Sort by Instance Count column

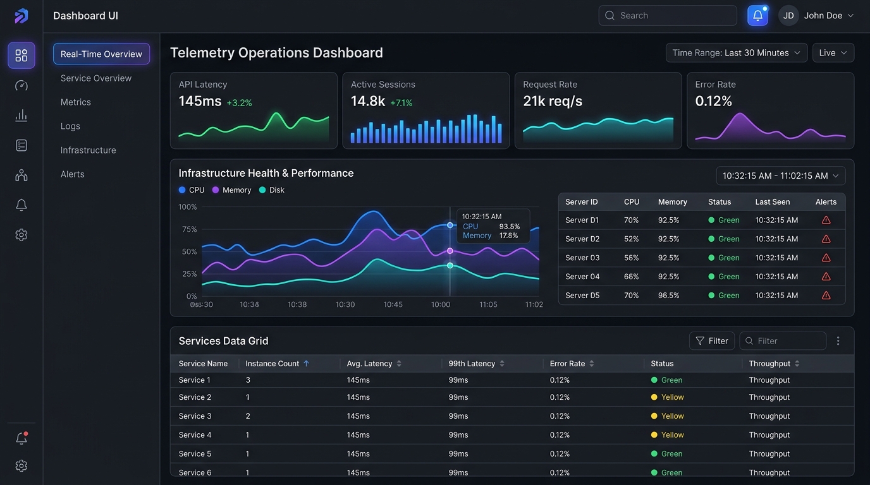click(x=277, y=364)
